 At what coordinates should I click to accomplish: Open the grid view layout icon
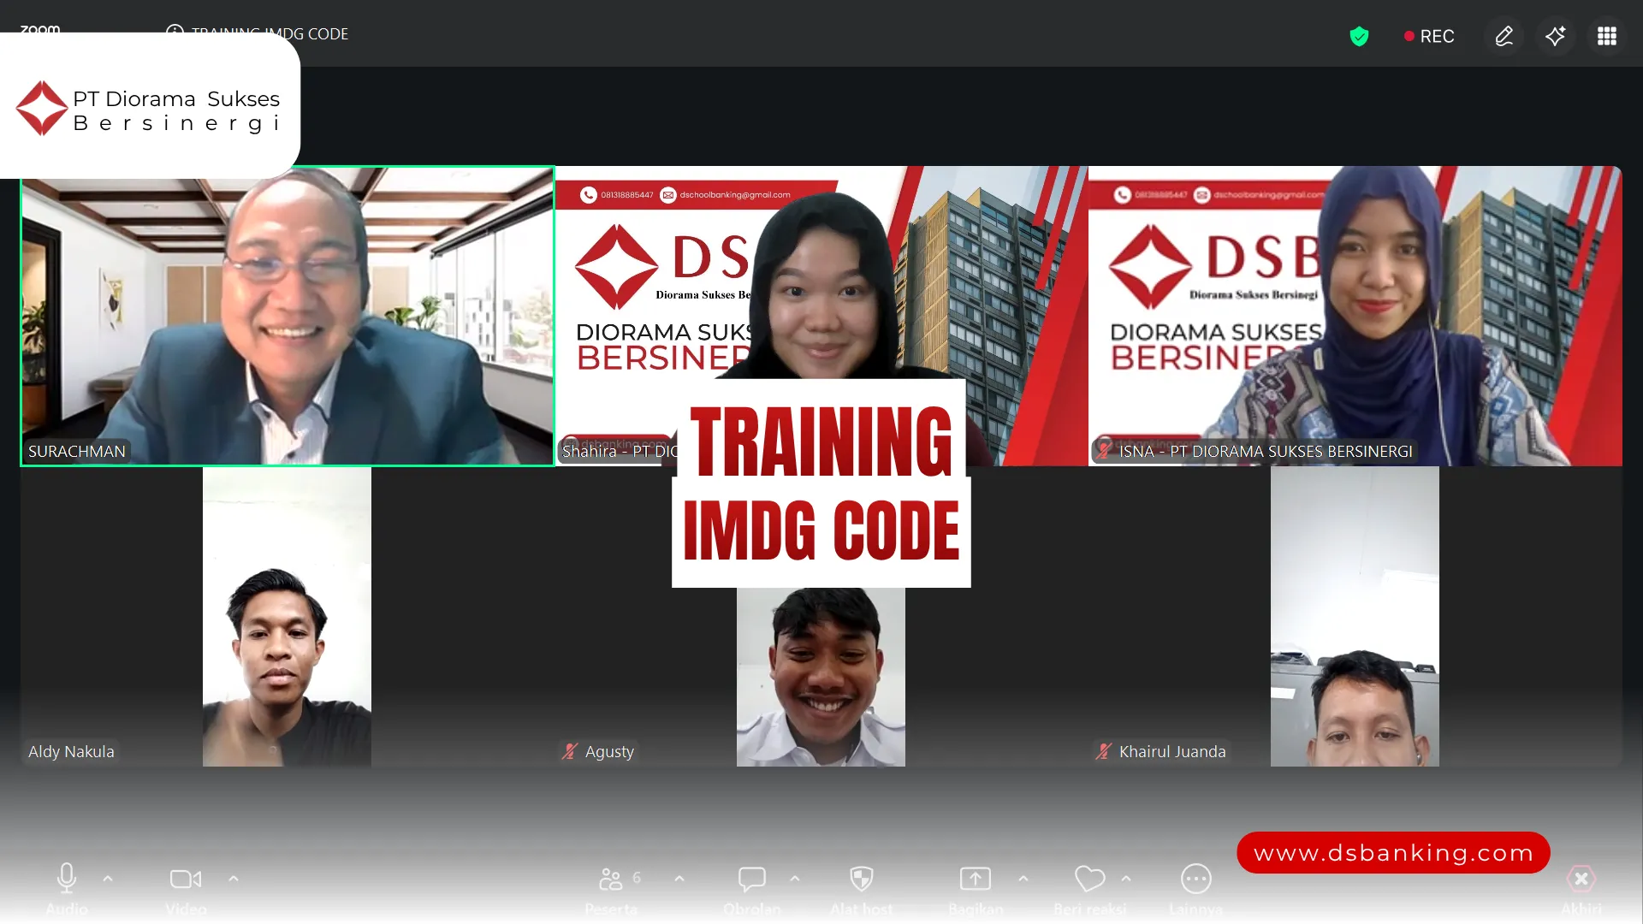[1606, 36]
